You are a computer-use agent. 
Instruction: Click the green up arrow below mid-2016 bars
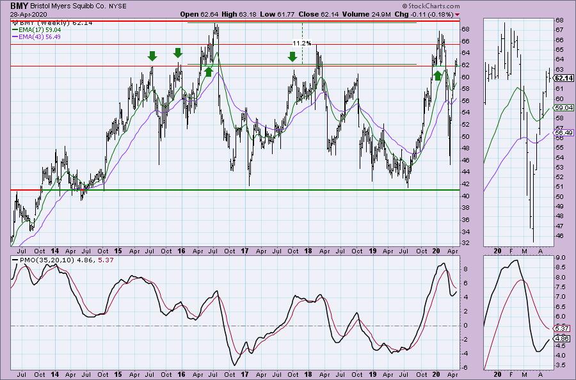208,72
